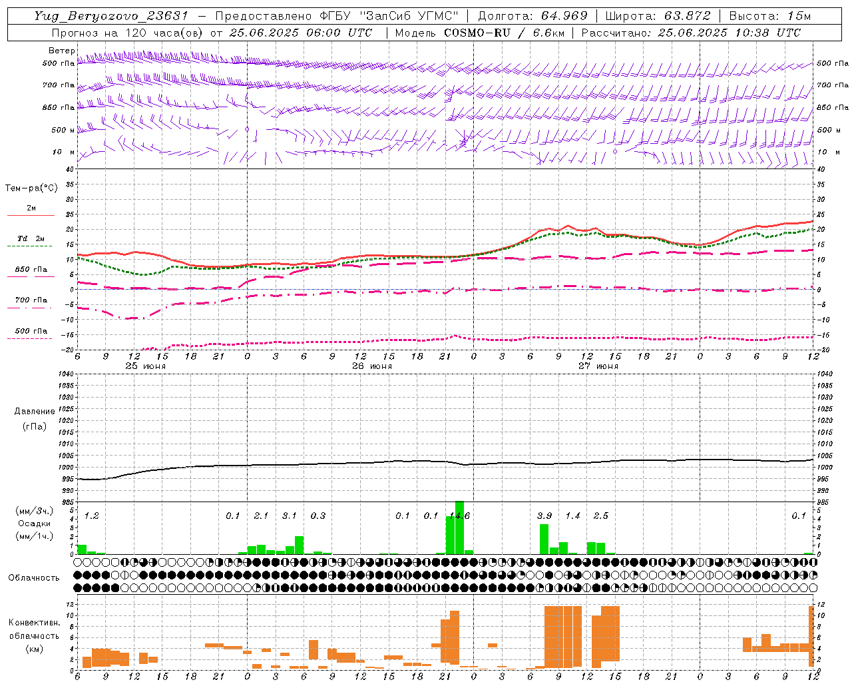Click the Ветер panel label
The height and width of the screenshot is (682, 852).
pyautogui.click(x=61, y=51)
